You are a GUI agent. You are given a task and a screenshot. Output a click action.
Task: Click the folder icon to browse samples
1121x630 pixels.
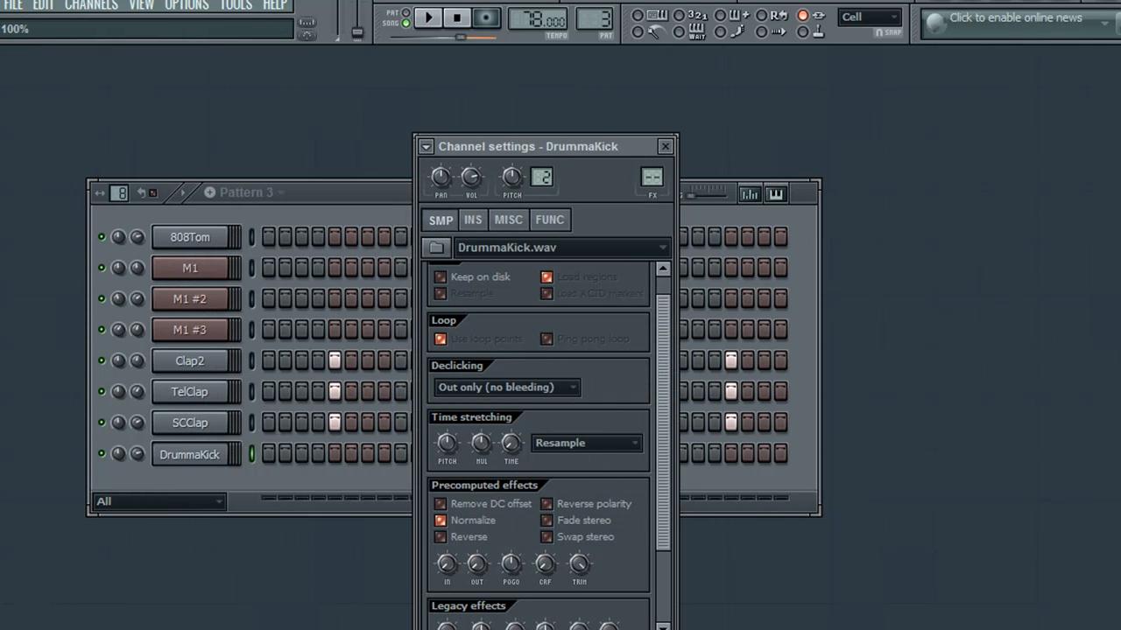(x=436, y=248)
